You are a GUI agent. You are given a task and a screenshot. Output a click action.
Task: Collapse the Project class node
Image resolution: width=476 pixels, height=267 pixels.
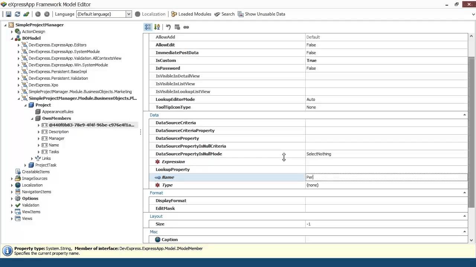(25, 105)
